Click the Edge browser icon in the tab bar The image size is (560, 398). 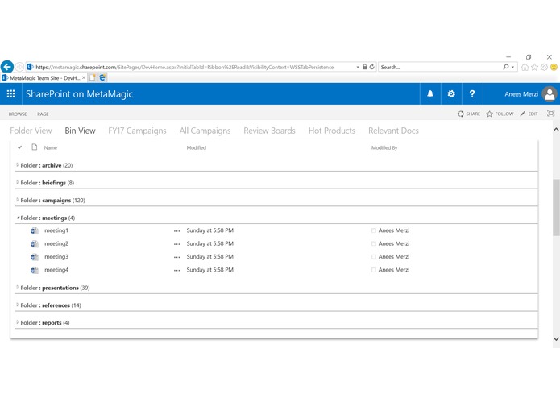[x=102, y=77]
